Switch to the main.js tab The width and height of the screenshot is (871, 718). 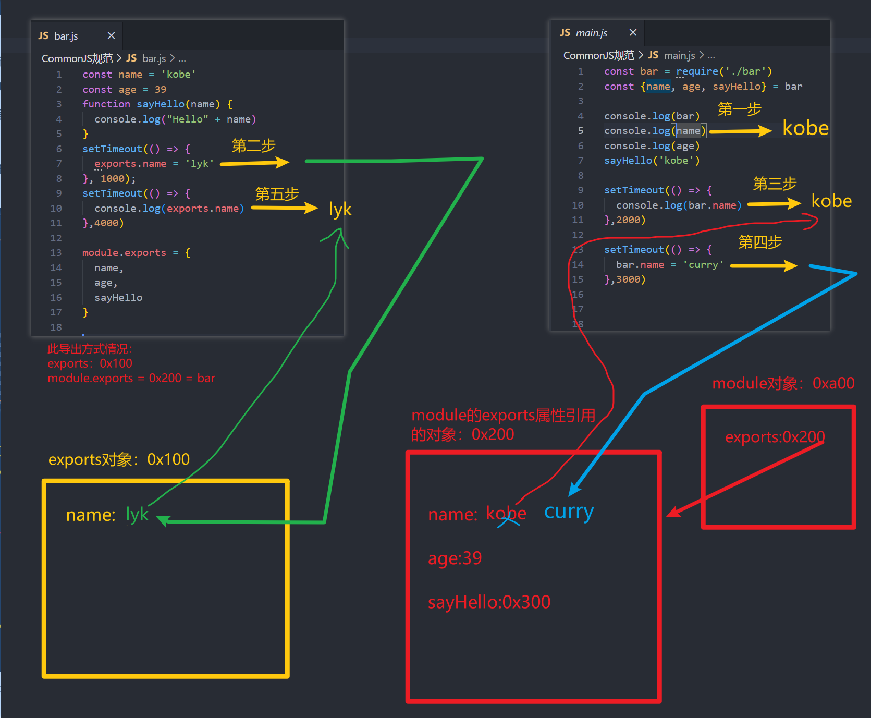point(591,33)
